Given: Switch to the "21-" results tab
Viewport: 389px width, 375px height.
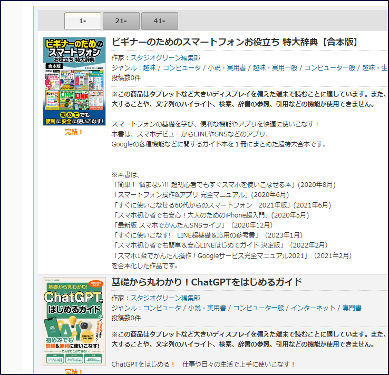Looking at the screenshot, I should click(x=121, y=21).
